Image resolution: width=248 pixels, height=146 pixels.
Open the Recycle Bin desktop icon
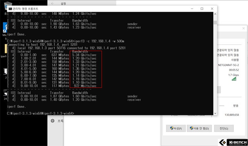point(8,5)
